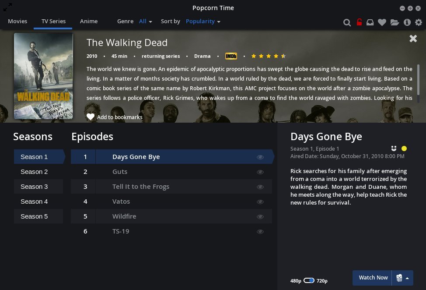The width and height of the screenshot is (426, 290).
Task: Select Season 5
Action: [x=38, y=216]
